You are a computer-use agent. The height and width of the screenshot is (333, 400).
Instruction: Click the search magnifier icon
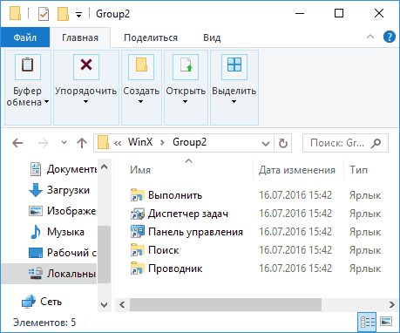(x=376, y=143)
